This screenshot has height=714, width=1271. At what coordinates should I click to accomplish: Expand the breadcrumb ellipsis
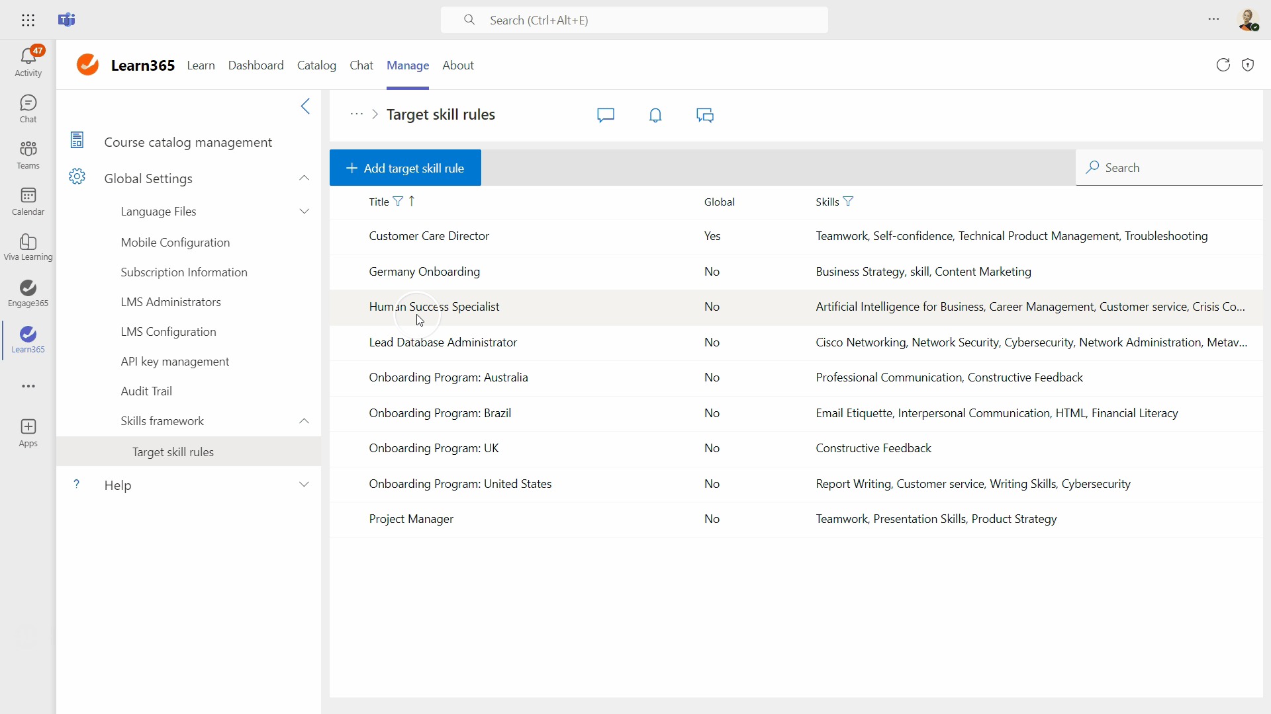356,114
